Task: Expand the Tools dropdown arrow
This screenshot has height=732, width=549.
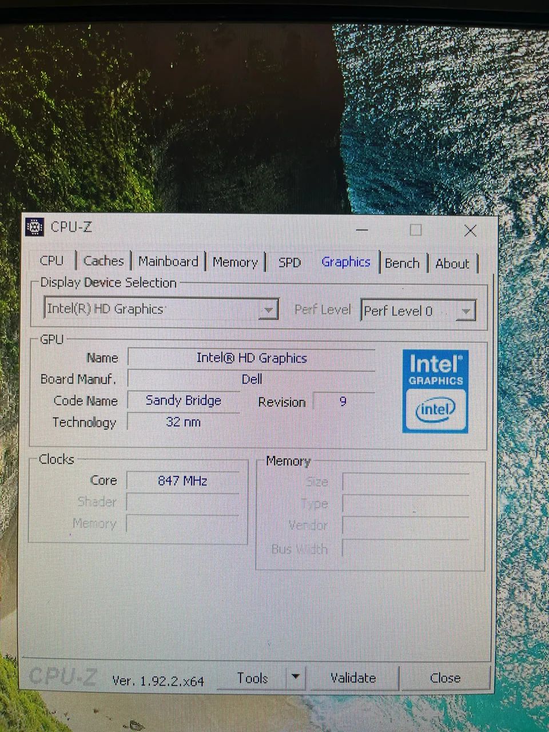Action: pyautogui.click(x=295, y=678)
